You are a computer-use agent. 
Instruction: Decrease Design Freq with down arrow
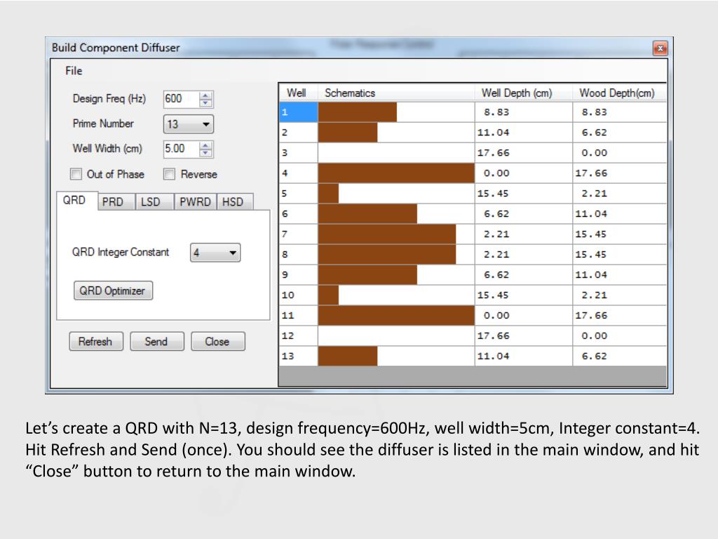point(206,102)
